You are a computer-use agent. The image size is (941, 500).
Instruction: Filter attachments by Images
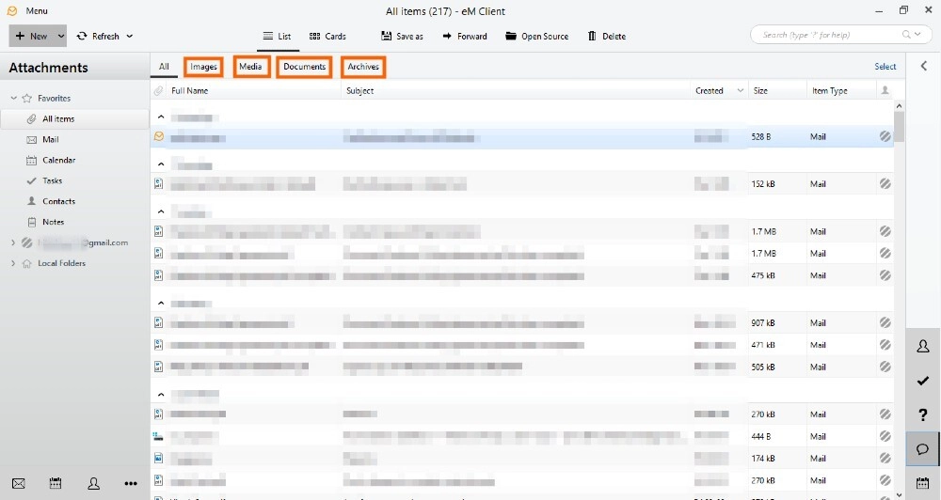(x=203, y=67)
